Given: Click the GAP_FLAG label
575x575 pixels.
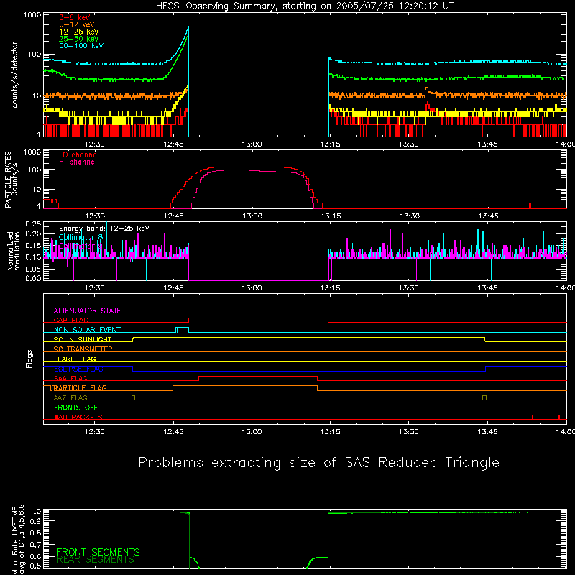Looking at the screenshot, I should point(70,320).
